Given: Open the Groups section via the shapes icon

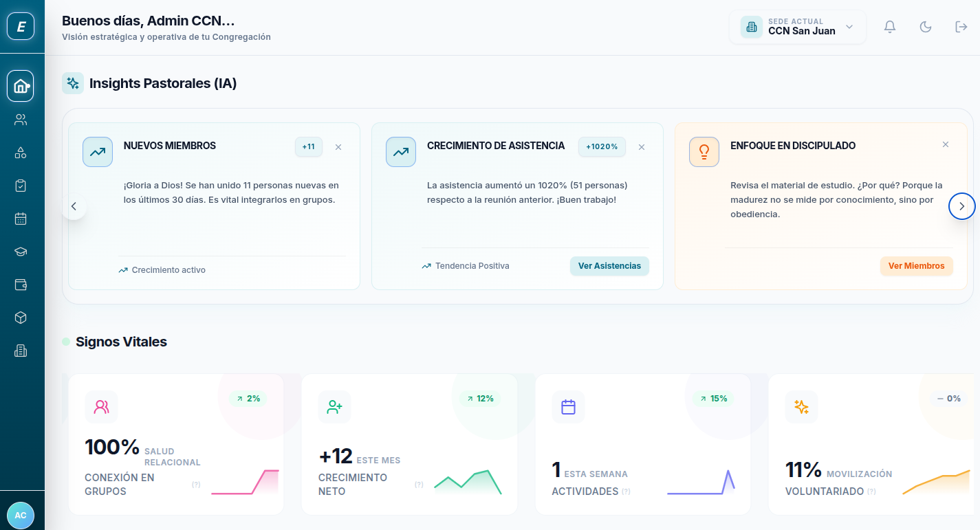Looking at the screenshot, I should 21,152.
